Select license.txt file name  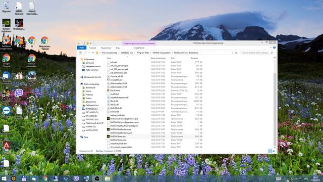point(115,112)
